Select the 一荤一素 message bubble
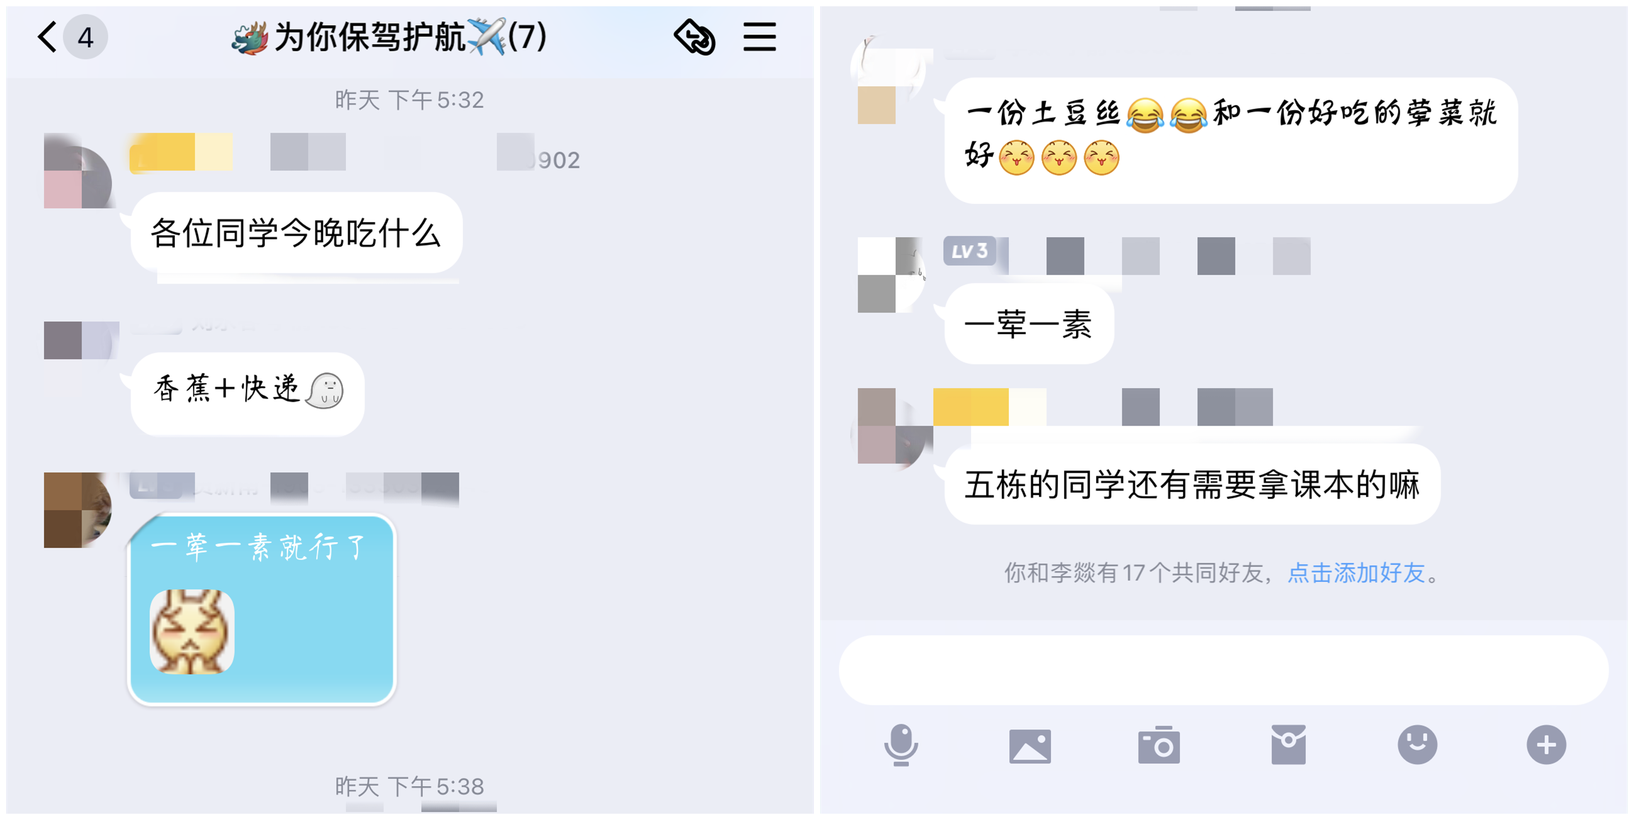This screenshot has width=1634, height=820. 1028,323
